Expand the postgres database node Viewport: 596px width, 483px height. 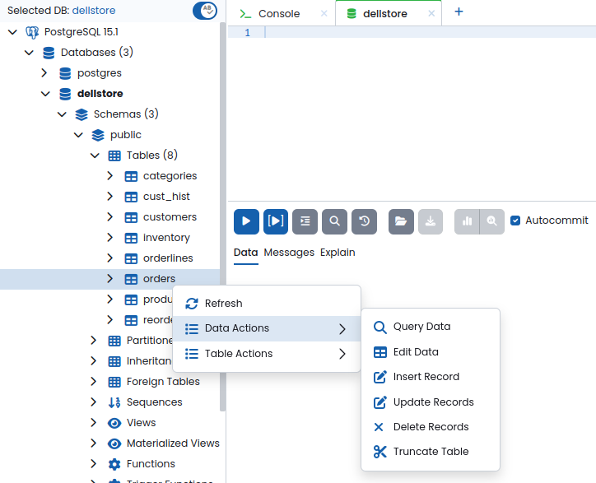pyautogui.click(x=44, y=72)
